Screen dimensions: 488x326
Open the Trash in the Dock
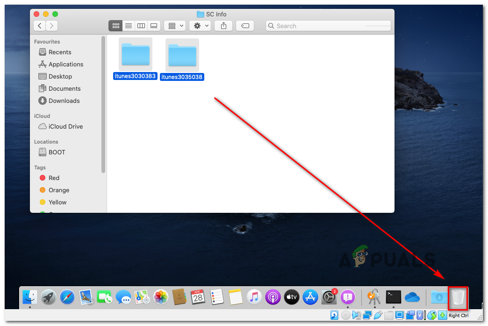click(458, 297)
